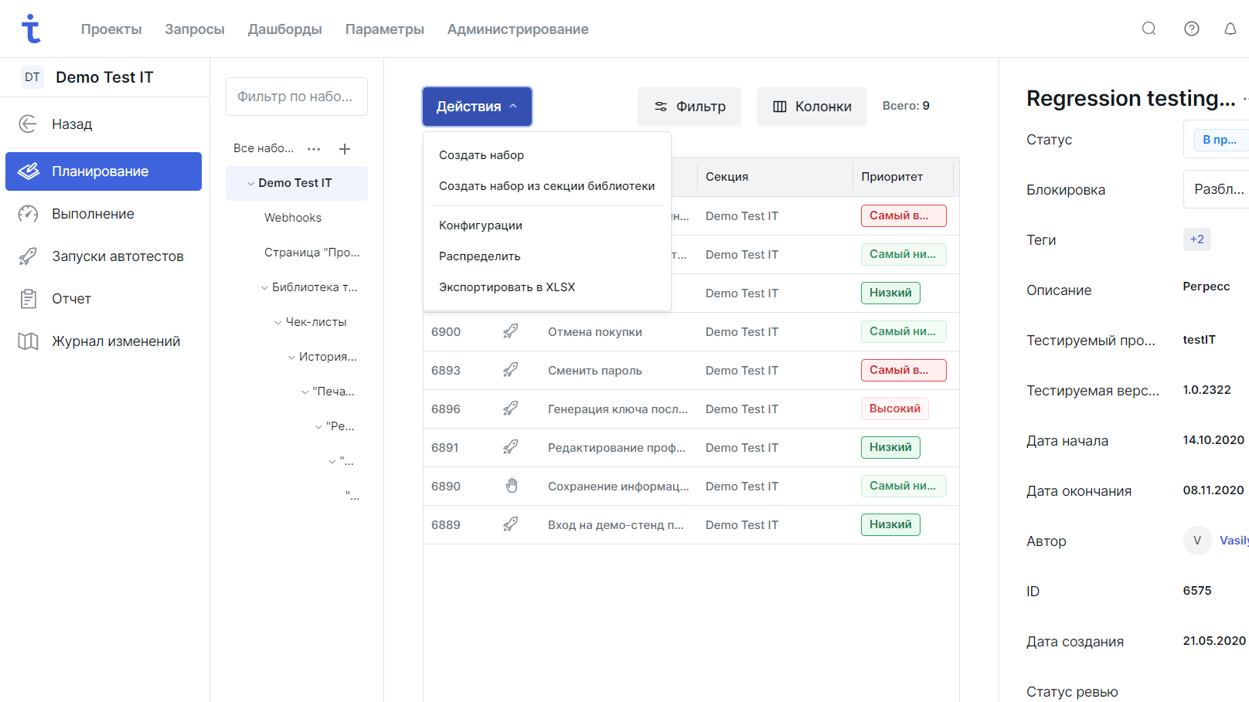Click Самый в... priority badge in row 6893
The width and height of the screenshot is (1249, 702).
[x=904, y=370]
